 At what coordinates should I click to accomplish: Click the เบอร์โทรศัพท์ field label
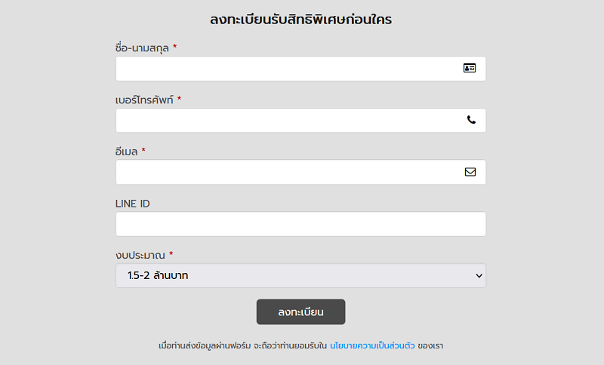coord(144,100)
